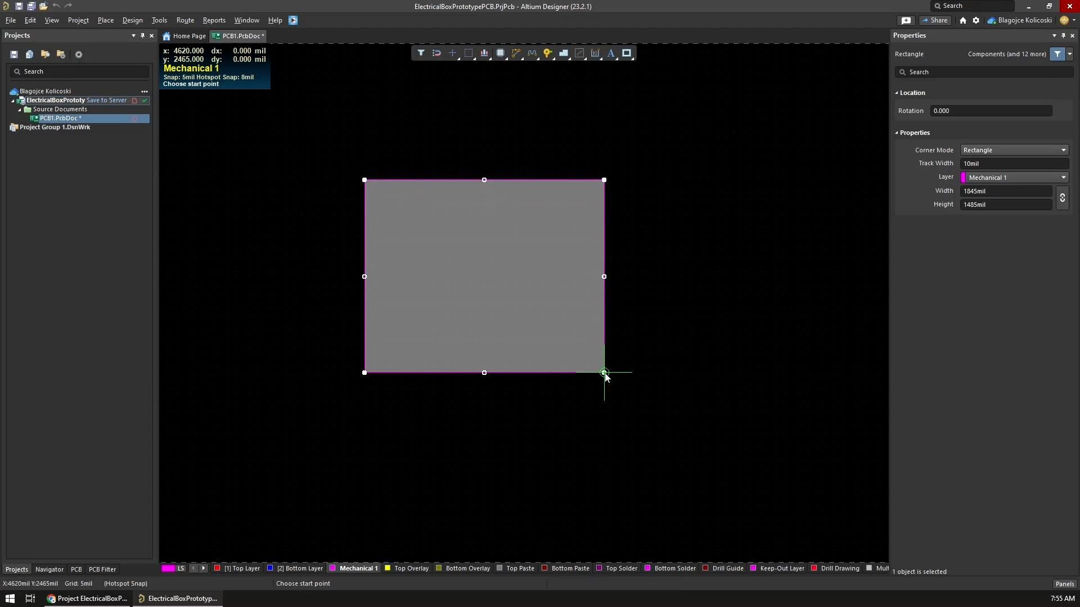Open the Corner Mode dropdown
Screen dimensions: 1080x607
1014,150
